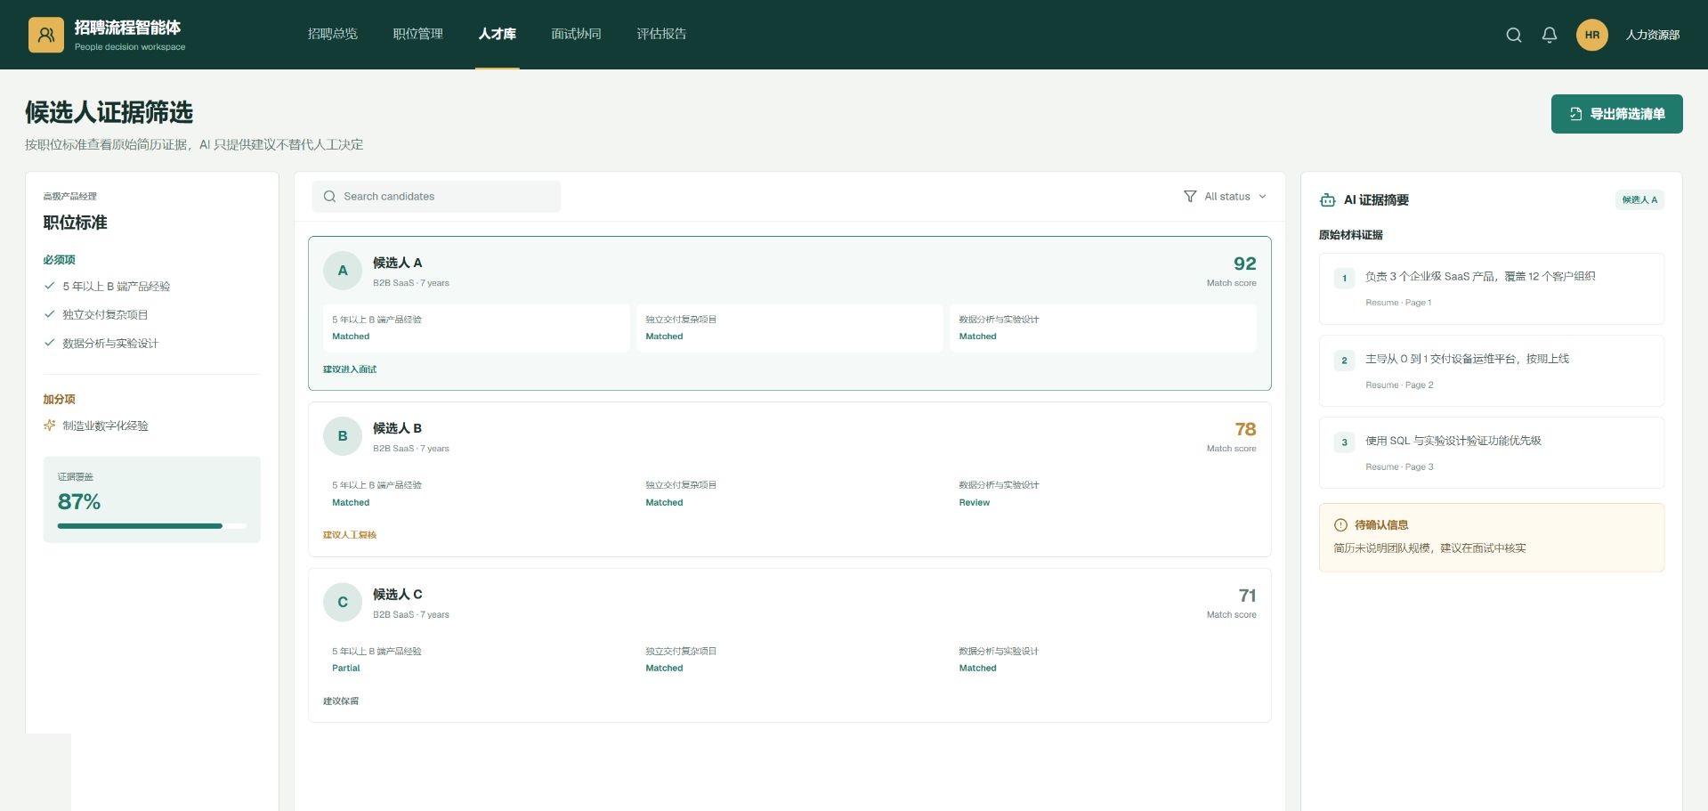The width and height of the screenshot is (1708, 811).
Task: Click candidate A match score 92
Action: click(1244, 264)
